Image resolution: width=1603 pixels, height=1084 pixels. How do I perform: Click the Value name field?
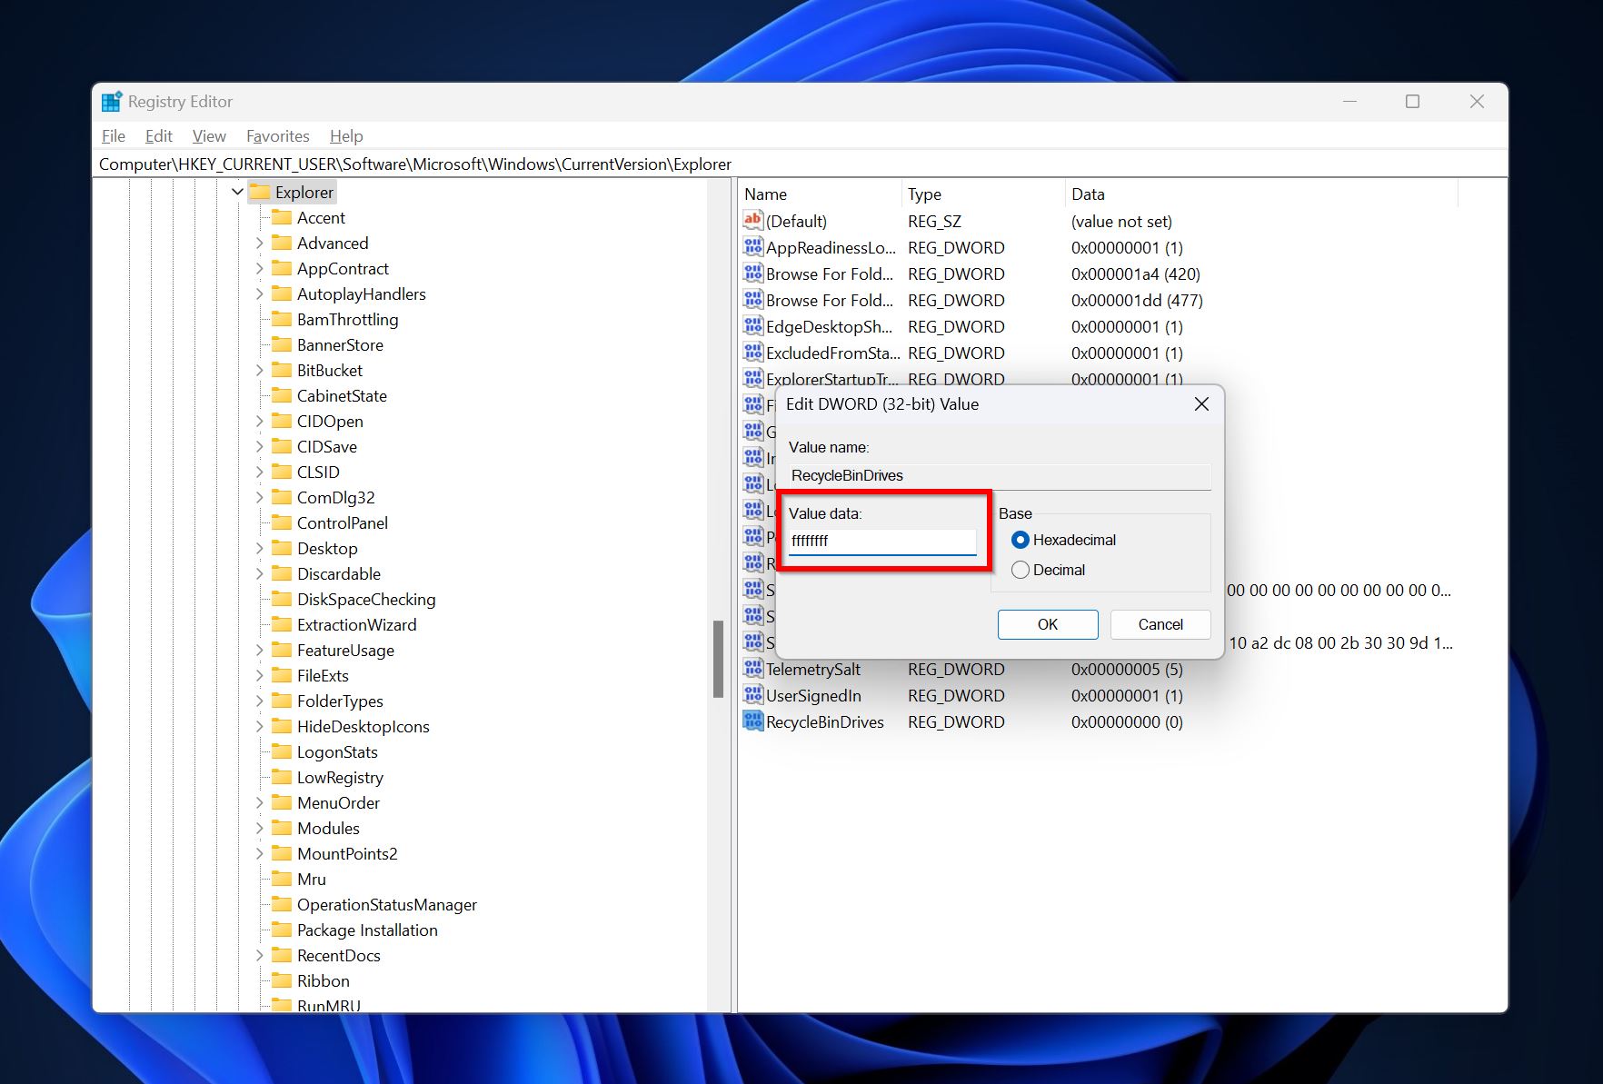(x=999, y=475)
